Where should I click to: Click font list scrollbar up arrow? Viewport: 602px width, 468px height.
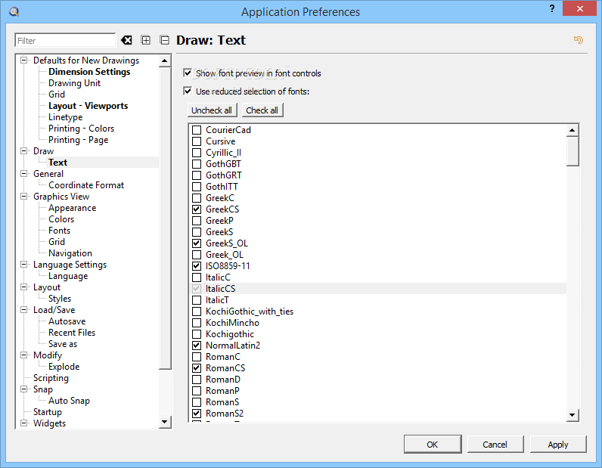(x=573, y=131)
